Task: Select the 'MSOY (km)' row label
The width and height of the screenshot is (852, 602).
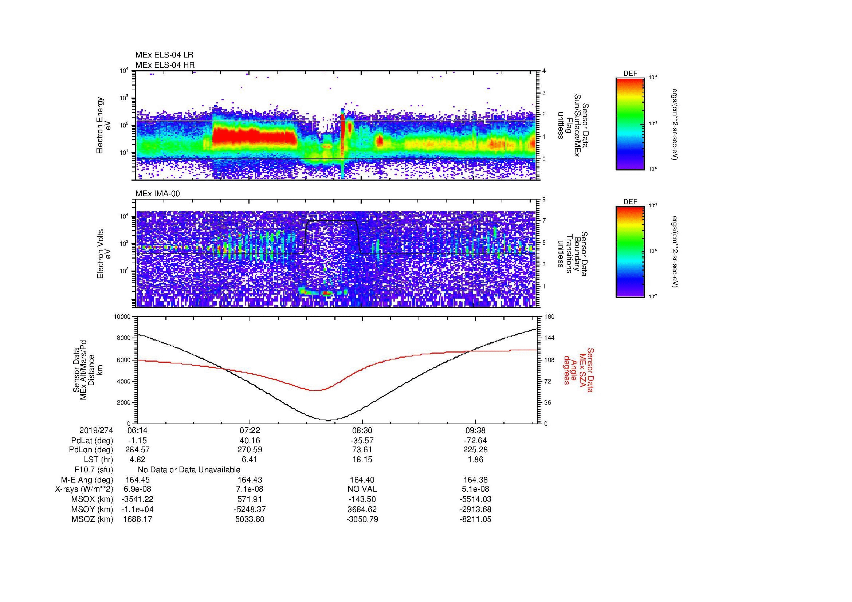Action: [x=92, y=509]
